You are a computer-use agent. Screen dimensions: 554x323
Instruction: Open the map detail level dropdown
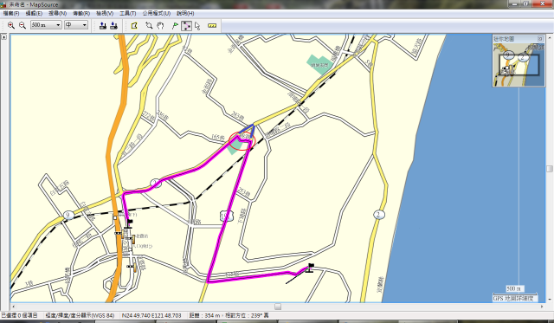click(x=76, y=25)
